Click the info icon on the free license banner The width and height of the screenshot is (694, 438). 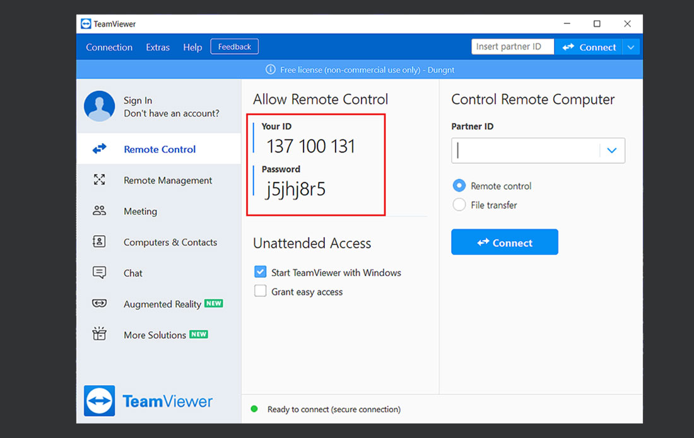271,70
